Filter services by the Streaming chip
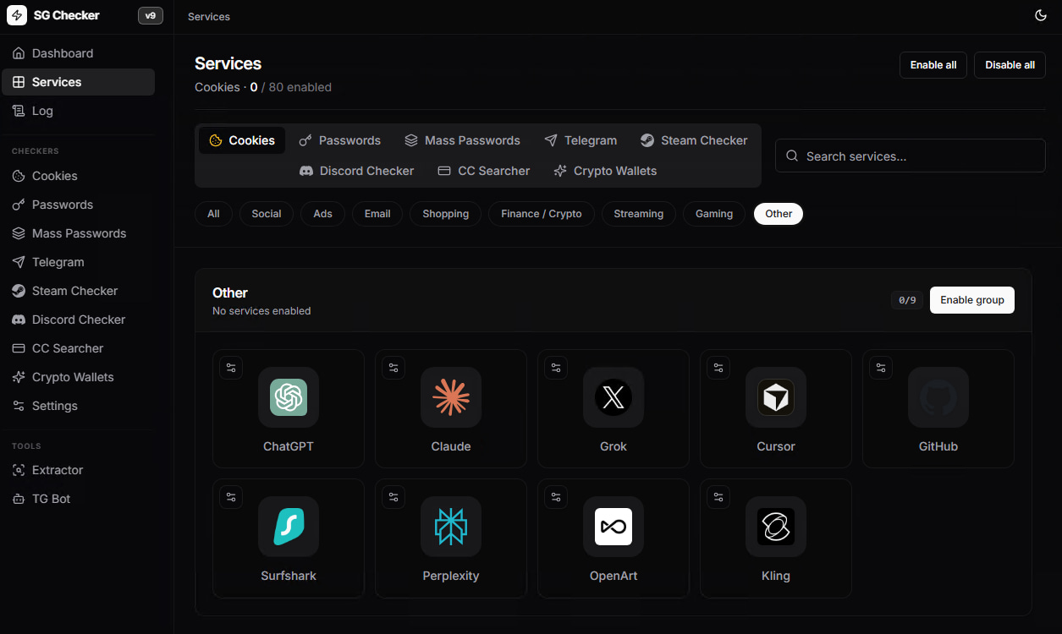 [x=639, y=214]
